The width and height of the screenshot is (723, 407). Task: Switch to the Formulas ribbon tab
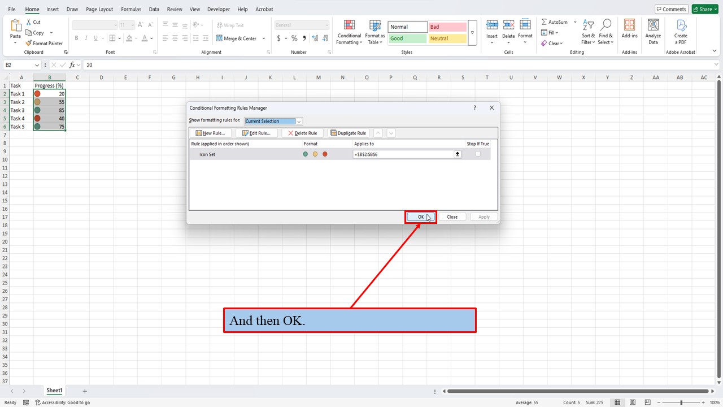tap(130, 9)
